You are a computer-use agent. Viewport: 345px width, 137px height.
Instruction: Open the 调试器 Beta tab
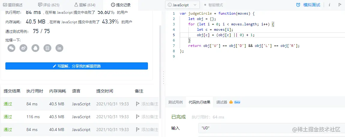pyautogui.click(x=228, y=102)
